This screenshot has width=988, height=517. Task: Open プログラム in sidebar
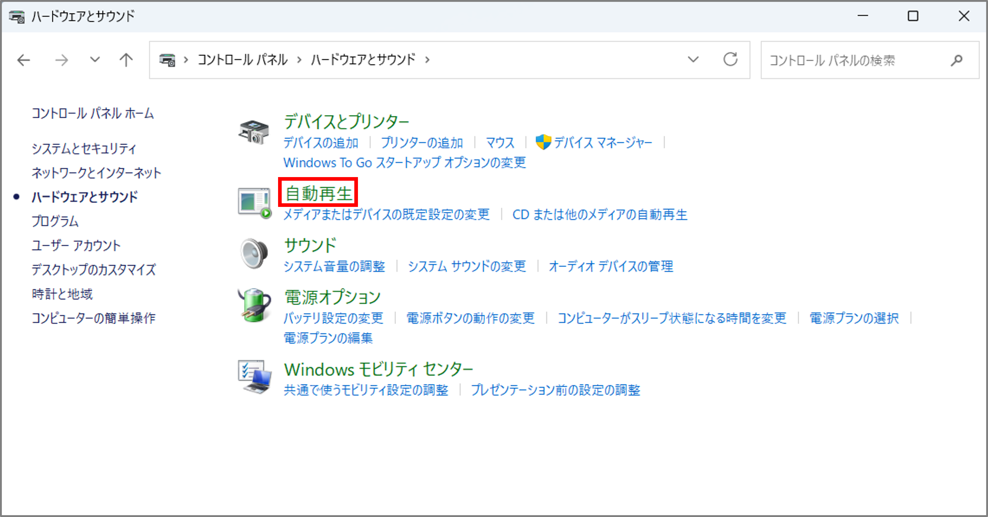55,221
